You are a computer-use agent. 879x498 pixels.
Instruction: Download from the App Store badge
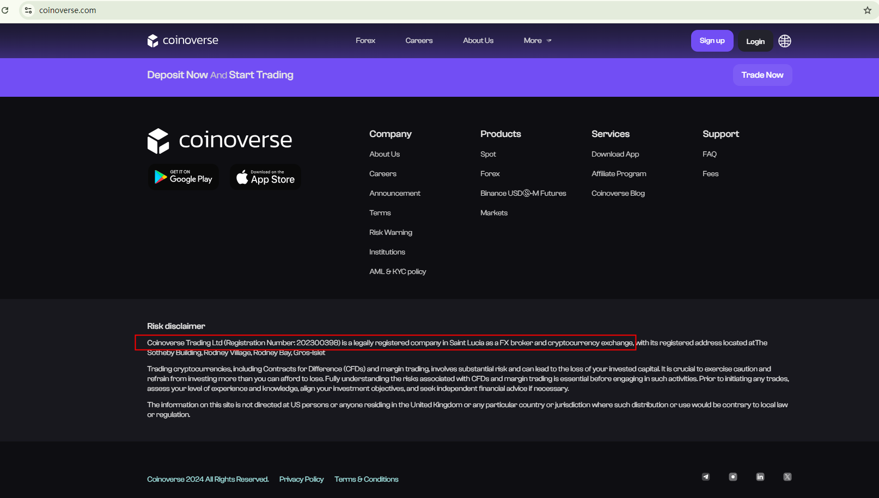click(265, 177)
